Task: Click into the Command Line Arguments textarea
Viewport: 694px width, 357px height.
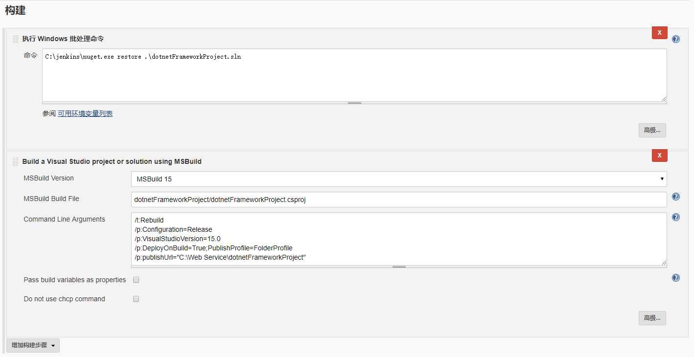Action: click(x=399, y=239)
